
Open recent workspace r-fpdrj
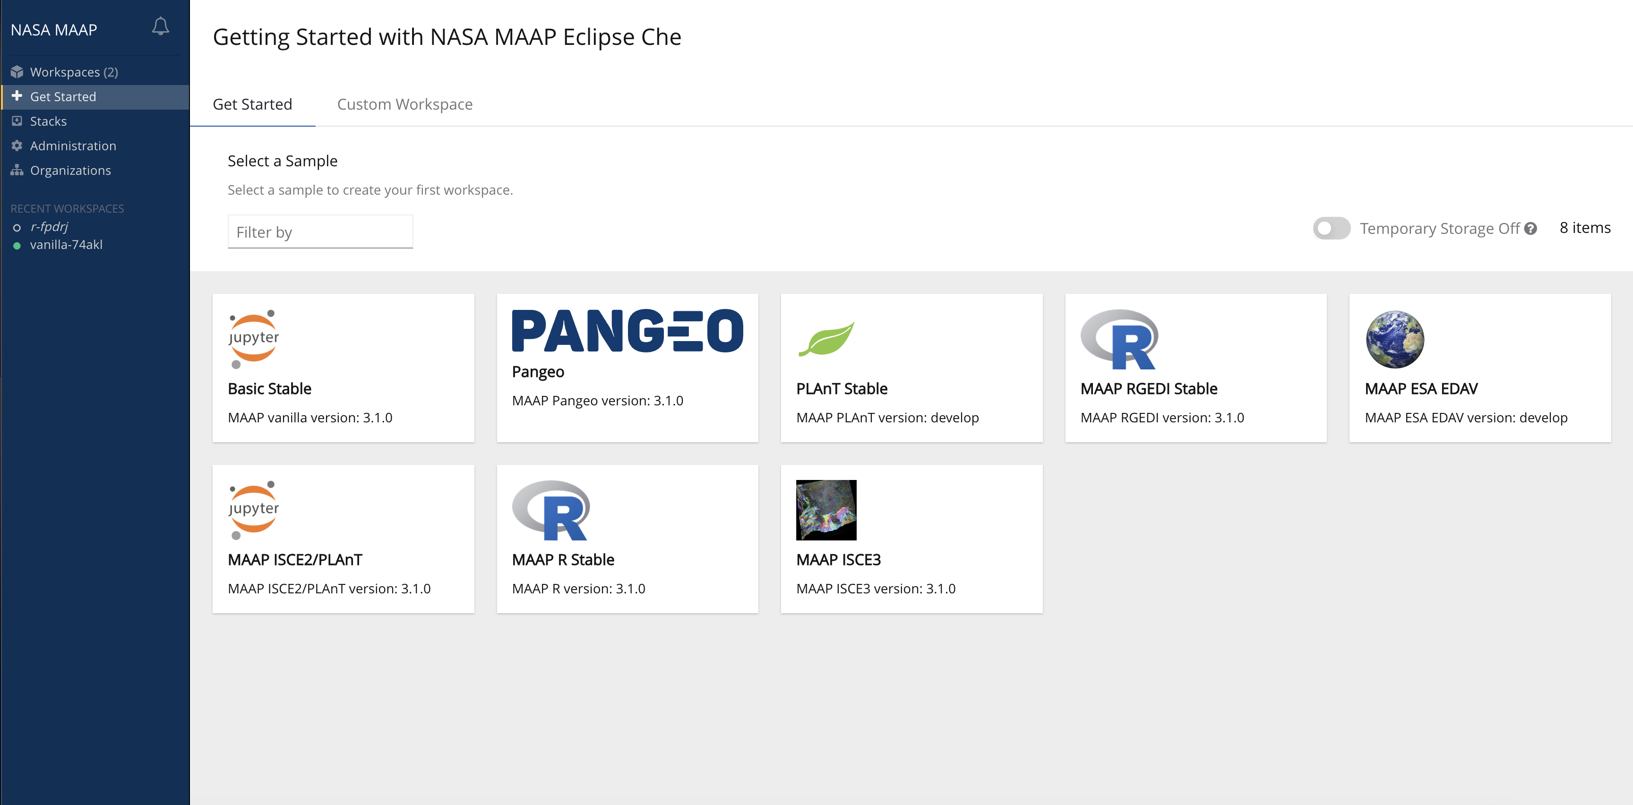tap(49, 227)
